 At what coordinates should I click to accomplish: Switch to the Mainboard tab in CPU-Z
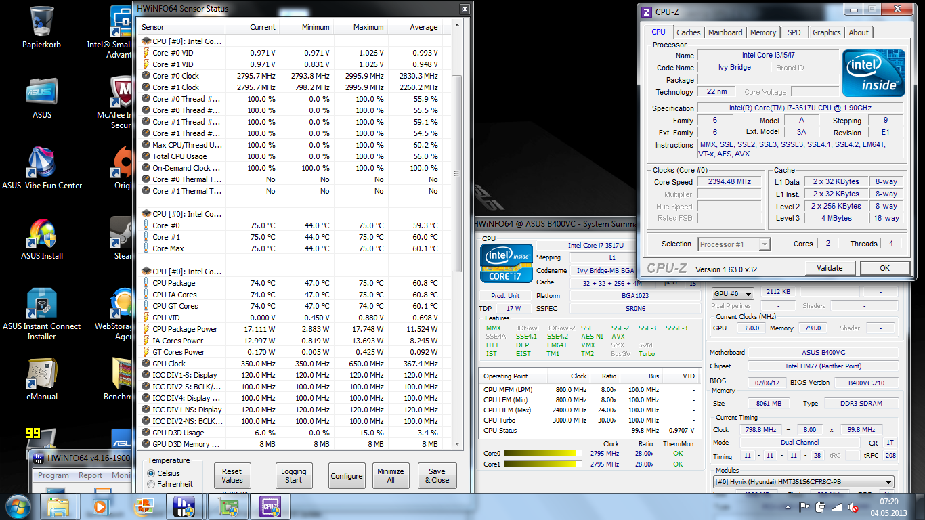pyautogui.click(x=725, y=32)
